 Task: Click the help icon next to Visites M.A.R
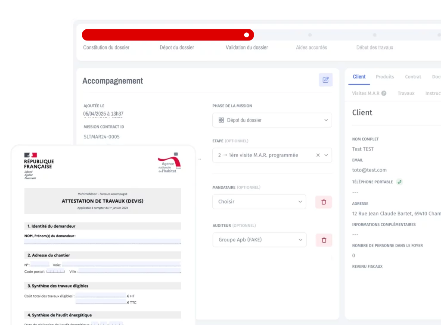coord(384,93)
